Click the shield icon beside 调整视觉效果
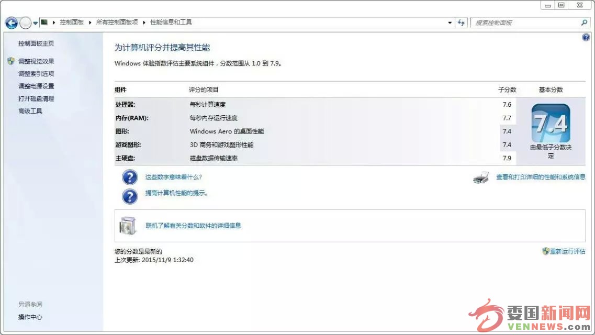Screen dimensions: 595x335 [x=11, y=61]
